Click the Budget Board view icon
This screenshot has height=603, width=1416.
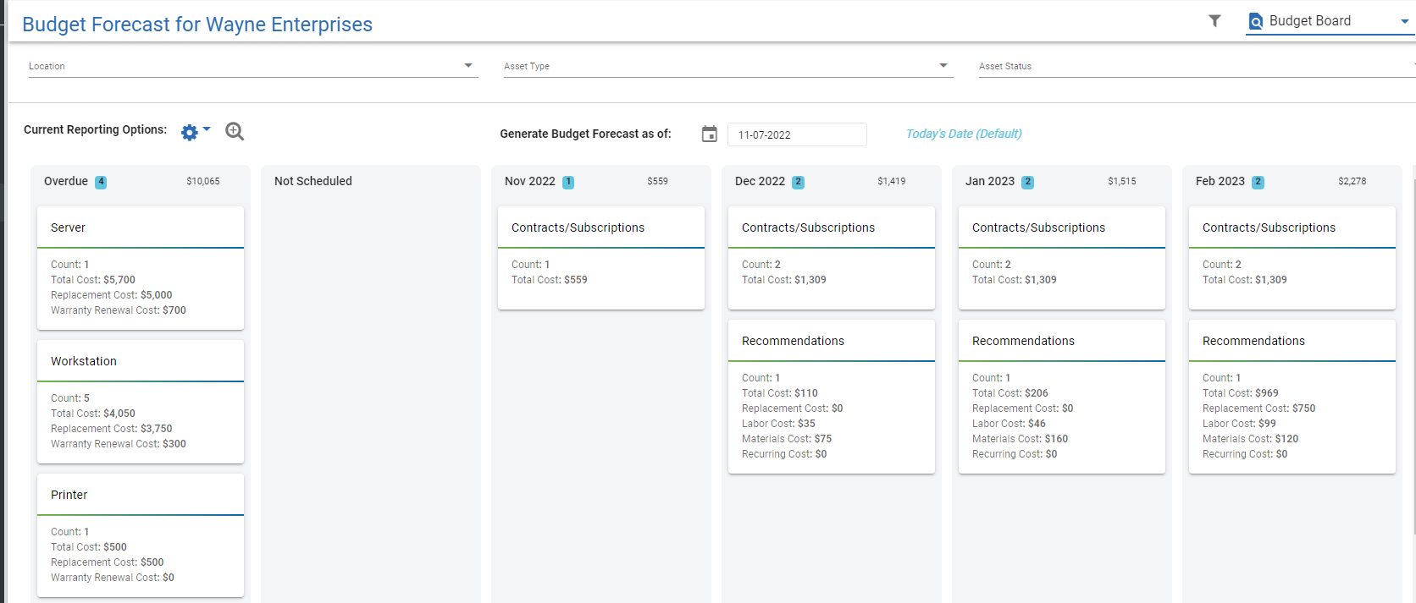1256,21
